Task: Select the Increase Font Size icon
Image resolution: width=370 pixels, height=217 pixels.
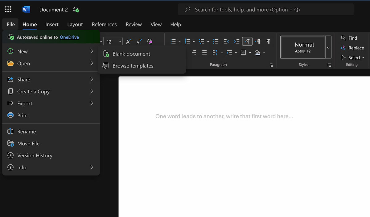Action: [128, 41]
